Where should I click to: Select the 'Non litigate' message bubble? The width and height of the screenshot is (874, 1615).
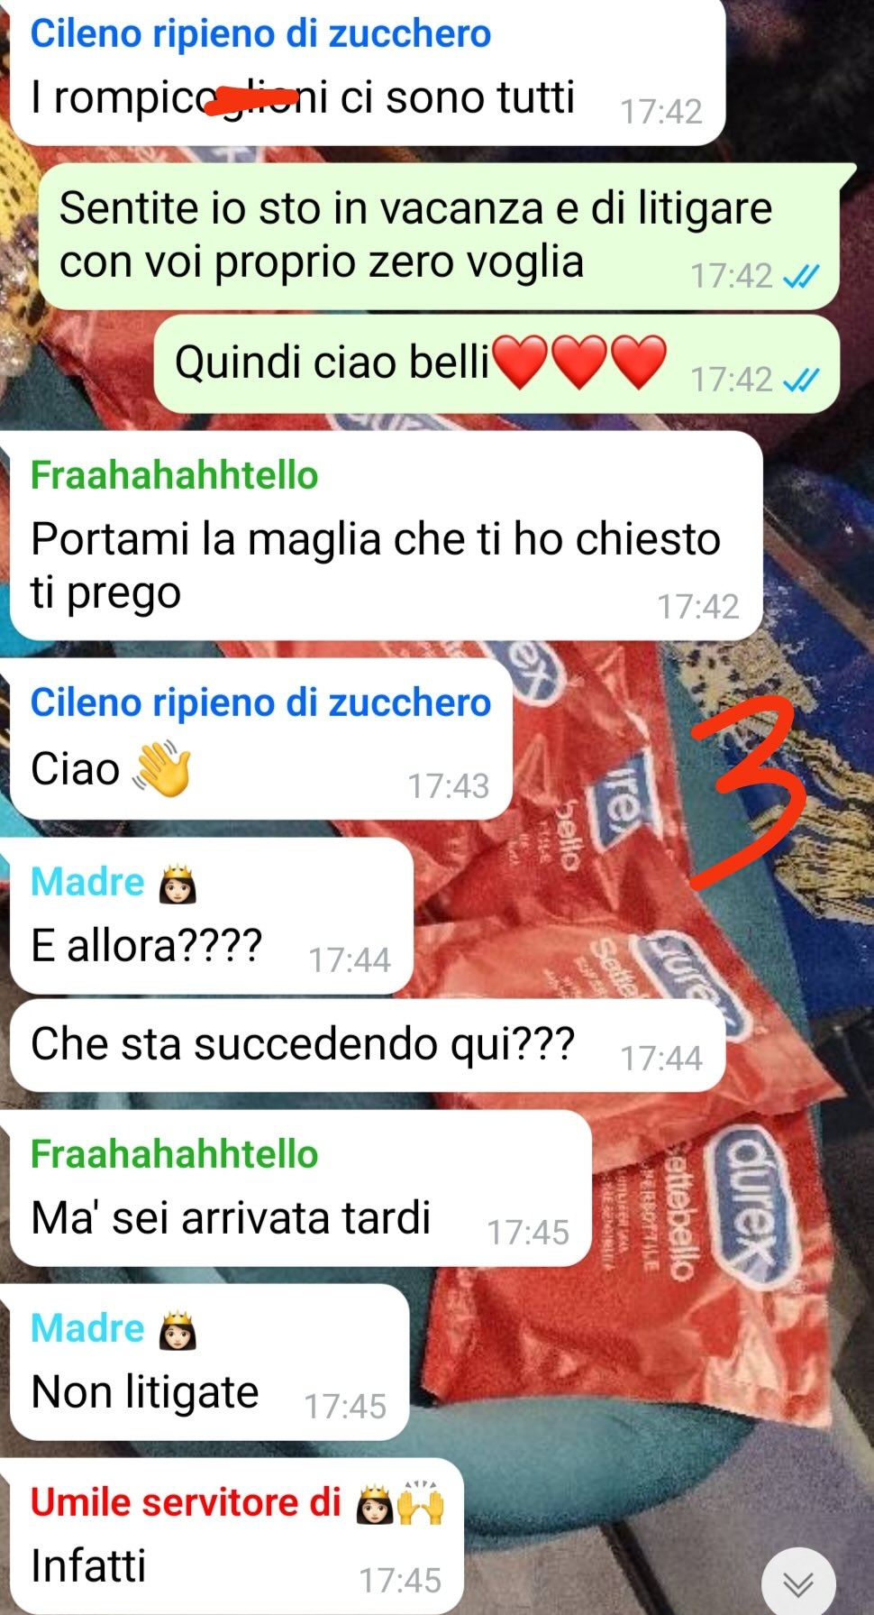209,1363
